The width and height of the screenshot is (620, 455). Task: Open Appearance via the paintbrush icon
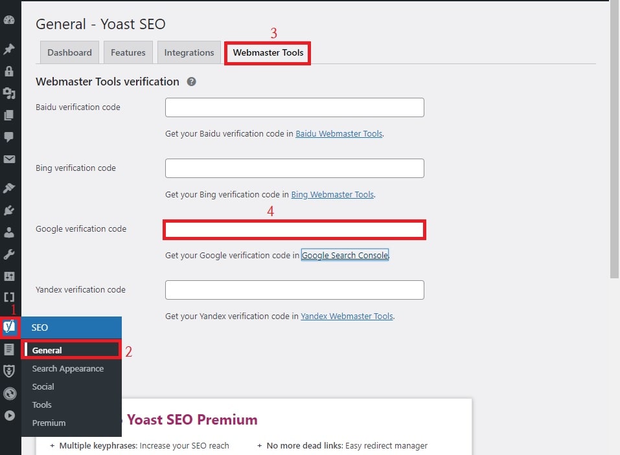click(x=9, y=188)
